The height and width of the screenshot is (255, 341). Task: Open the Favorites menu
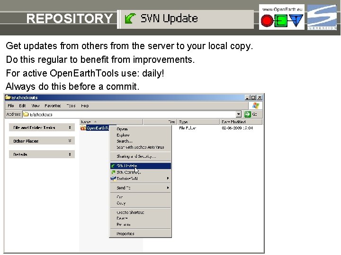tap(53, 106)
